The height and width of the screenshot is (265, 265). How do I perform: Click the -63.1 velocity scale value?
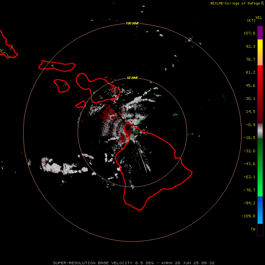[x=249, y=177]
